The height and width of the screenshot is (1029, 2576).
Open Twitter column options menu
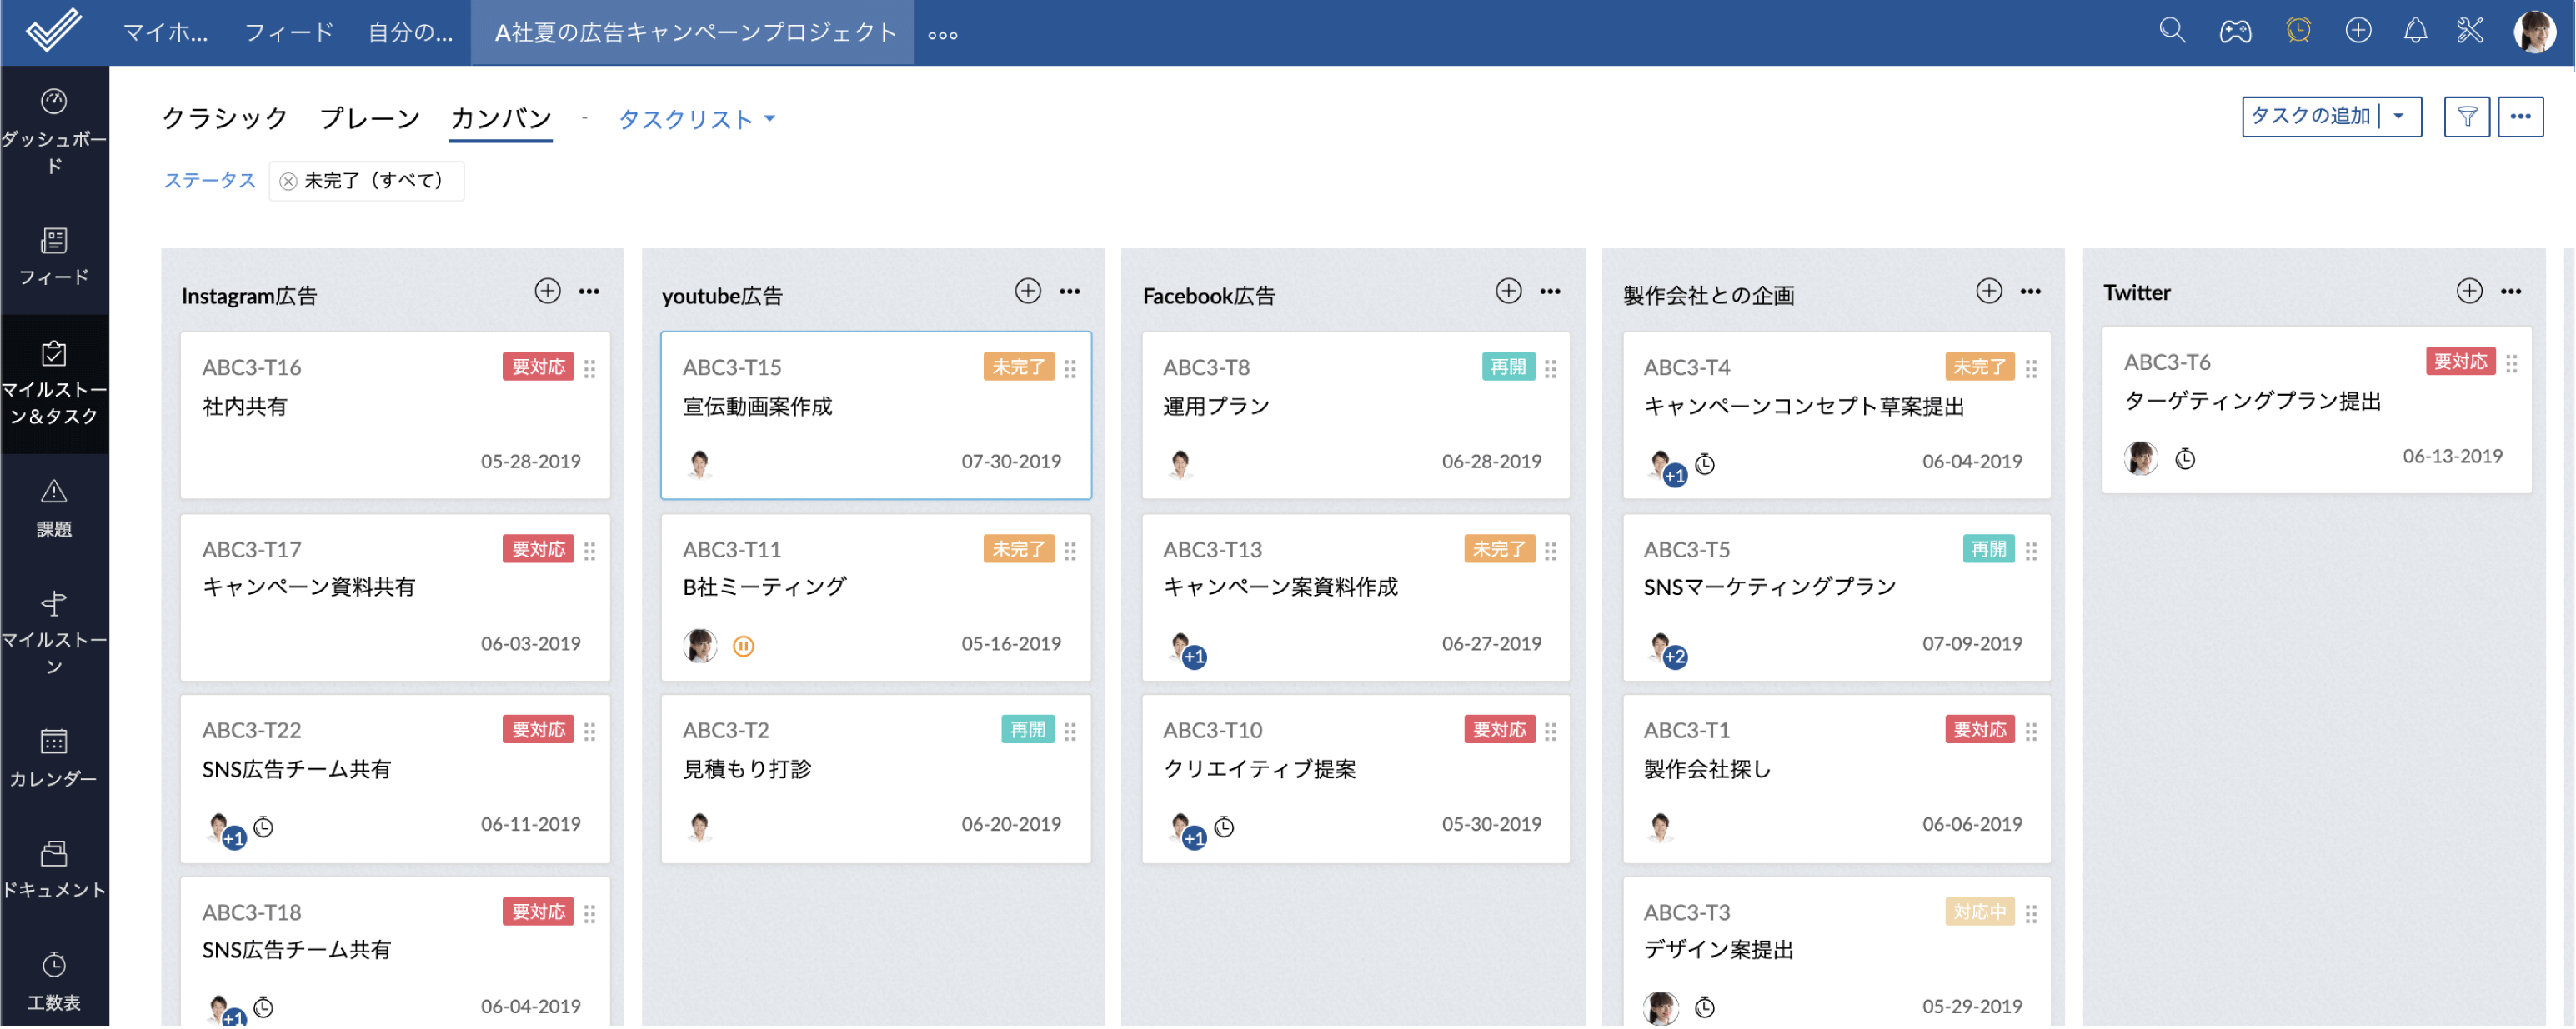click(2511, 292)
